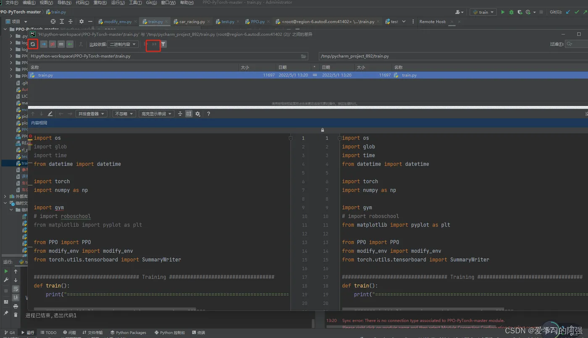Toggle the equal files filter icon
Screen dimensions: 588x338
[x=61, y=44]
